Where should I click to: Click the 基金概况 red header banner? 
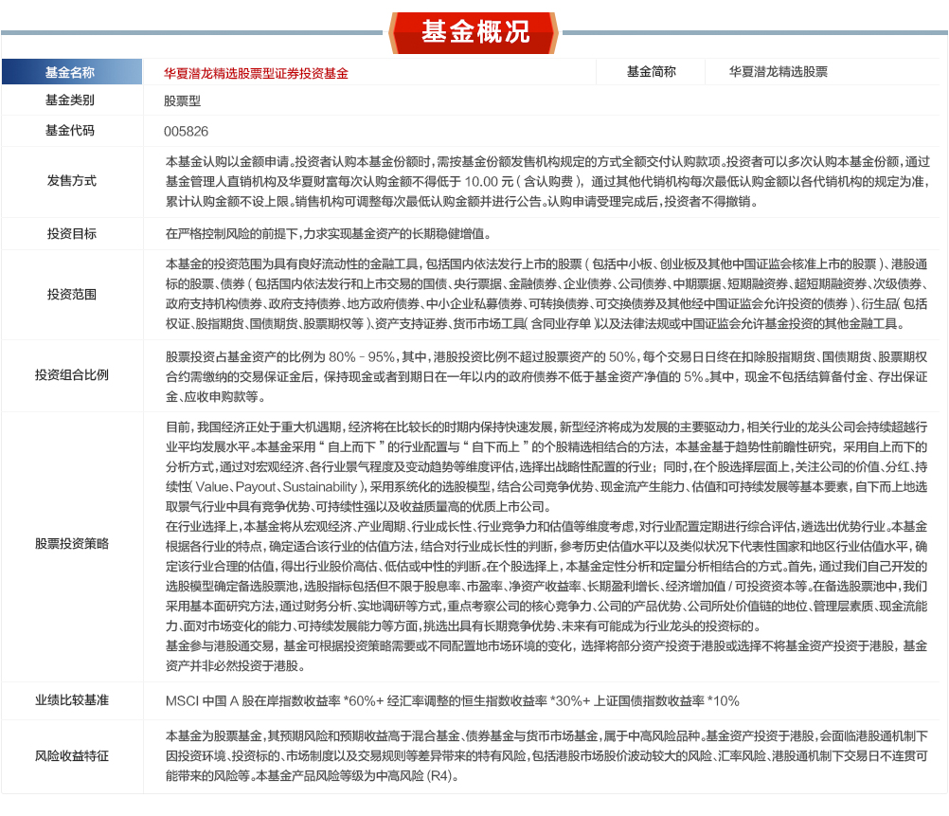tap(474, 30)
